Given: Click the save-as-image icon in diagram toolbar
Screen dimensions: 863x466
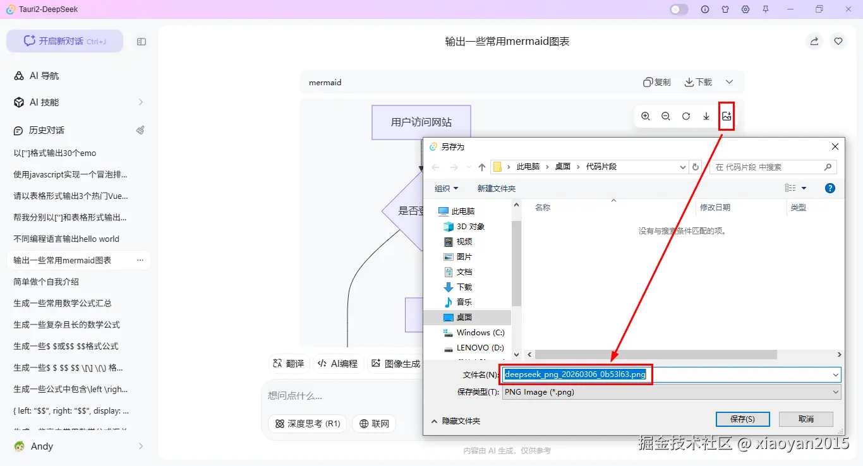Looking at the screenshot, I should click(x=727, y=116).
